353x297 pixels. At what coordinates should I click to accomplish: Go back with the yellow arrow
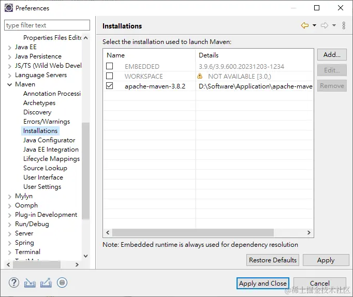(x=305, y=25)
